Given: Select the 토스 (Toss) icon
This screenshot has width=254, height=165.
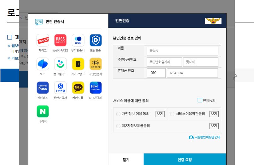Looking at the screenshot, I should tap(43, 64).
